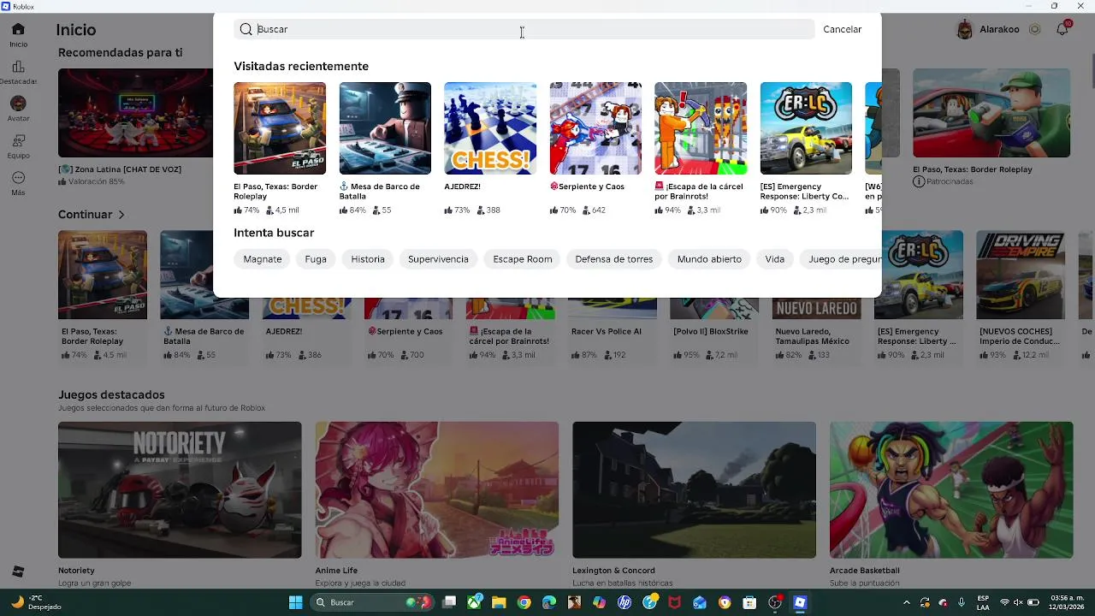
Task: Click the Roblox icon in the taskbar
Action: [x=800, y=602]
